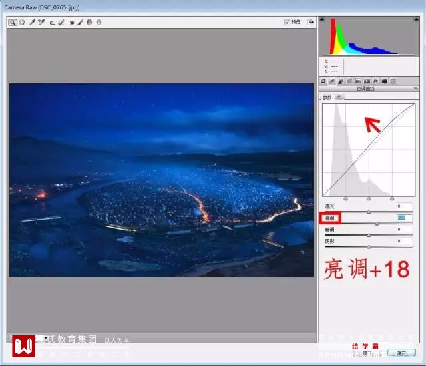Screen dimensions: 426x366
Task: Select the Adjustment Brush tool
Action: click(80, 22)
